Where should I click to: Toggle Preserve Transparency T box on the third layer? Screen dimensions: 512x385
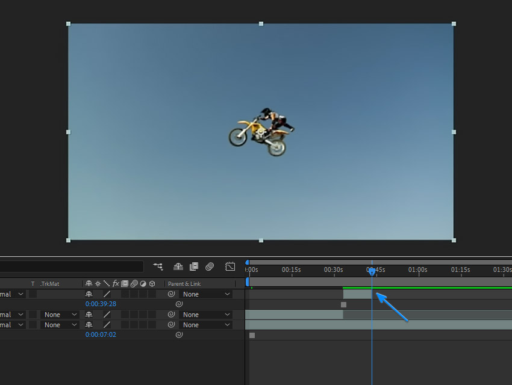click(x=33, y=325)
